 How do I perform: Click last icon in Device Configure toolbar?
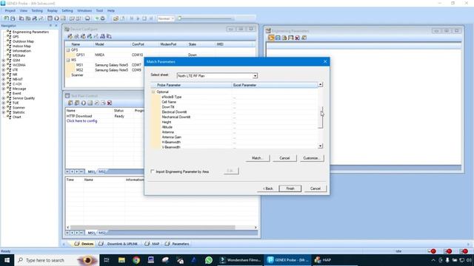pos(109,36)
